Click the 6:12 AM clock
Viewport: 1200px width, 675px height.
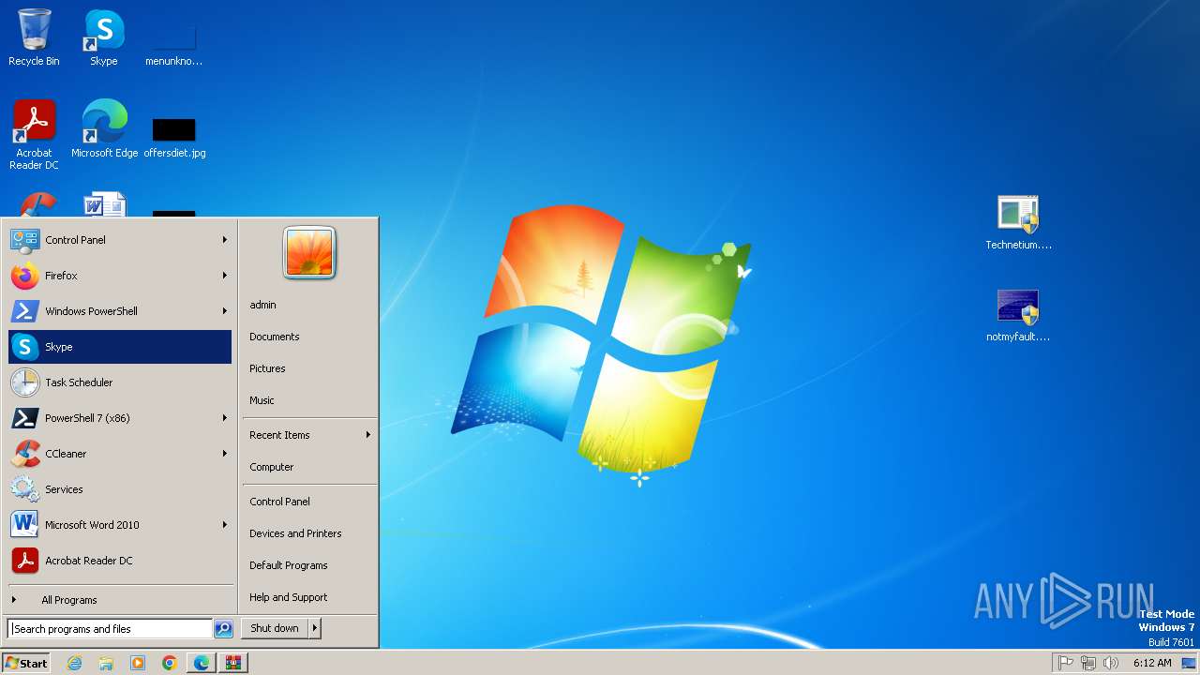point(1152,663)
